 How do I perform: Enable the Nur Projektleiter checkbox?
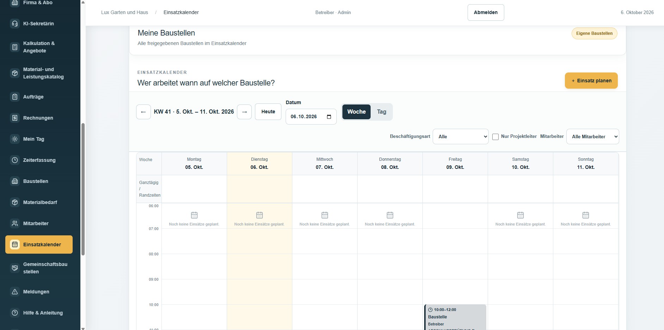495,137
